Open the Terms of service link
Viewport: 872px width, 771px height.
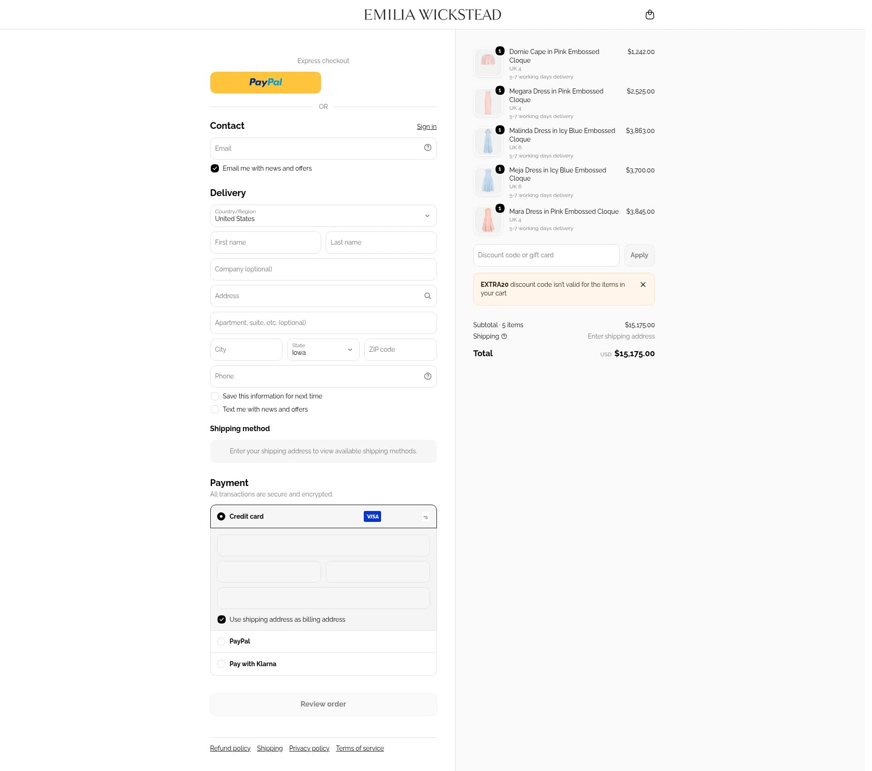(360, 748)
